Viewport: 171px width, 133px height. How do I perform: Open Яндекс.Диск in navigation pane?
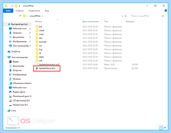tap(17, 92)
